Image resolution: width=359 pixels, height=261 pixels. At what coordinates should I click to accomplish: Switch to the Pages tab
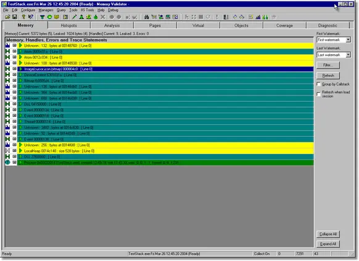tap(155, 25)
